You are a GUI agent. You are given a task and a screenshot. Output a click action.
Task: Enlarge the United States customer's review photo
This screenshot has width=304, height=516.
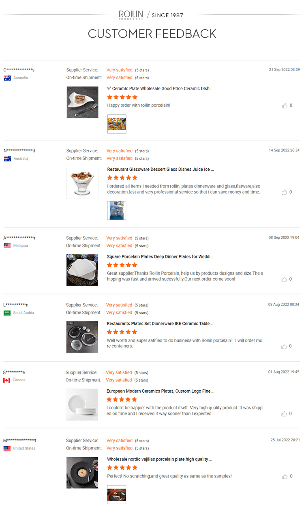pyautogui.click(x=117, y=494)
